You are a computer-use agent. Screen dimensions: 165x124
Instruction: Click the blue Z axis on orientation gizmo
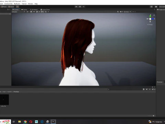[153, 19]
